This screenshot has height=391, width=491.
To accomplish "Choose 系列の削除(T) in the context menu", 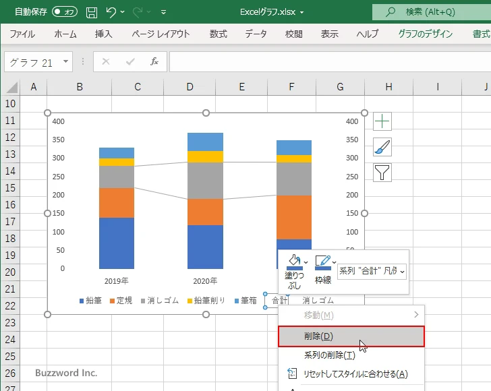I will pyautogui.click(x=351, y=355).
